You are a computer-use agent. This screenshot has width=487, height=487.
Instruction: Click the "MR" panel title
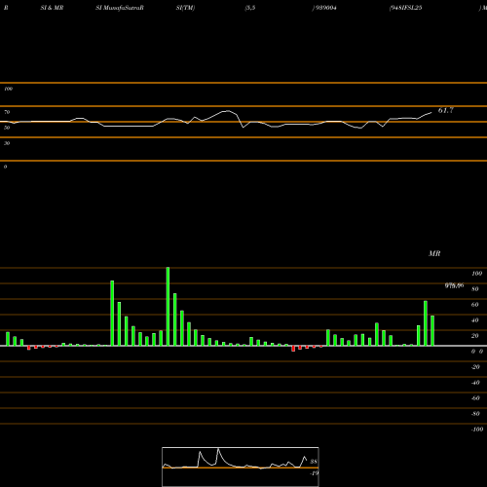[x=434, y=253]
